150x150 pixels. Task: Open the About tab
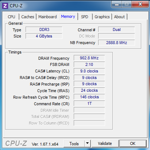[x=119, y=17]
